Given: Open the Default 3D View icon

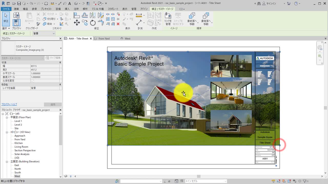Looking at the screenshot, I should (76, 4).
